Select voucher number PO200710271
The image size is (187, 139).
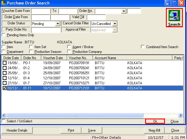click(79, 83)
